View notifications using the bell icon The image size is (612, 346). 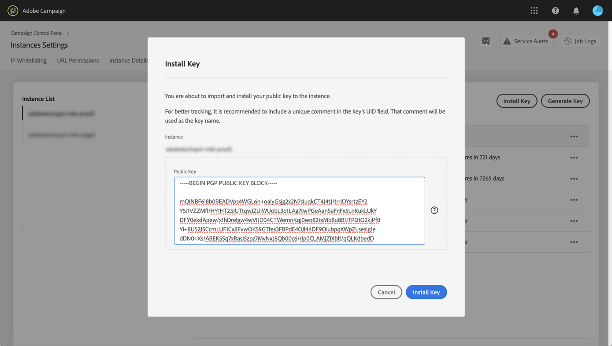click(576, 10)
